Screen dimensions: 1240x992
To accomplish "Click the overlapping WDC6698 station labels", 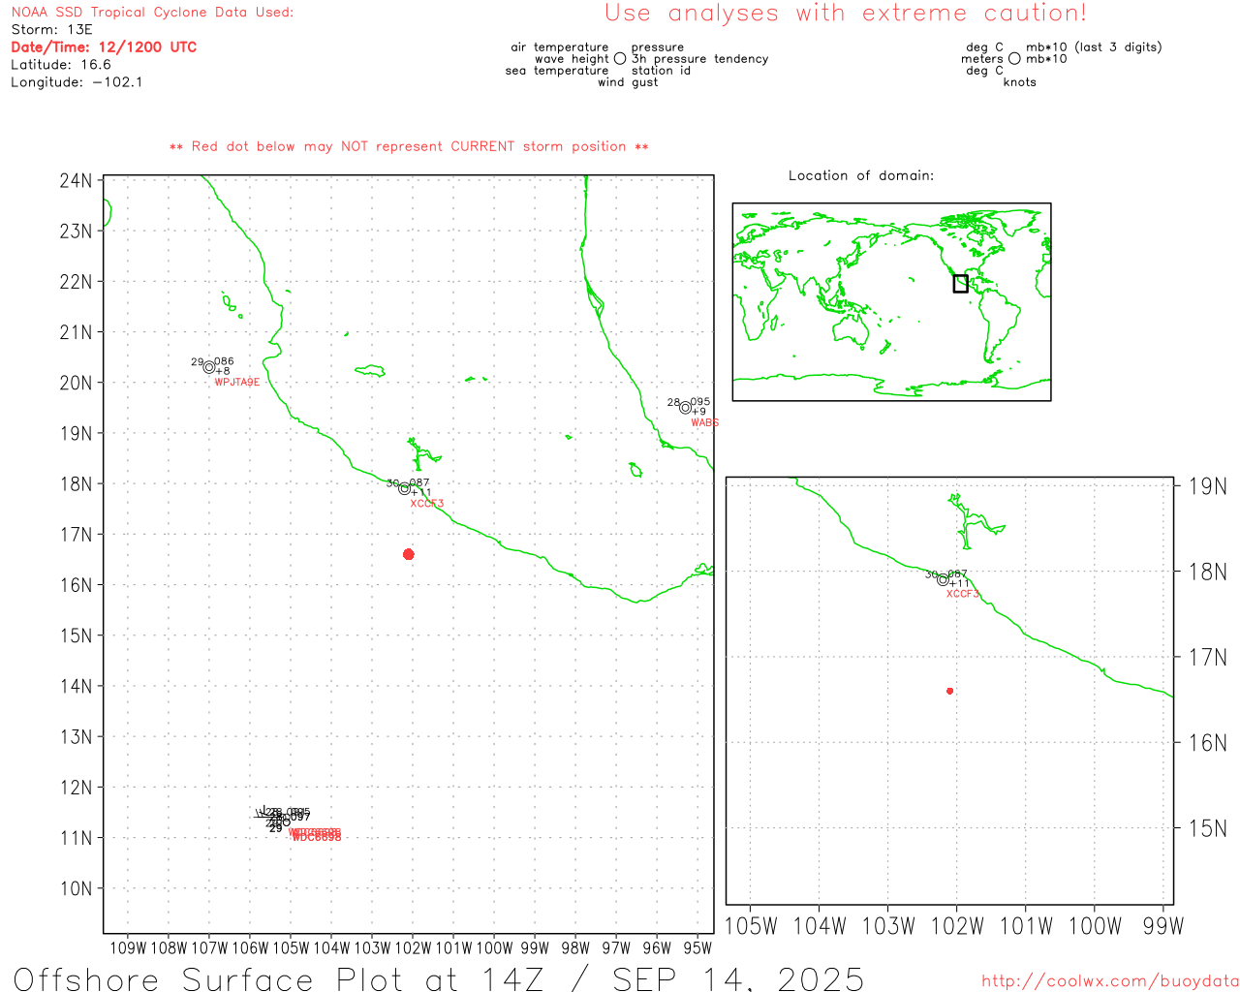I will point(315,834).
